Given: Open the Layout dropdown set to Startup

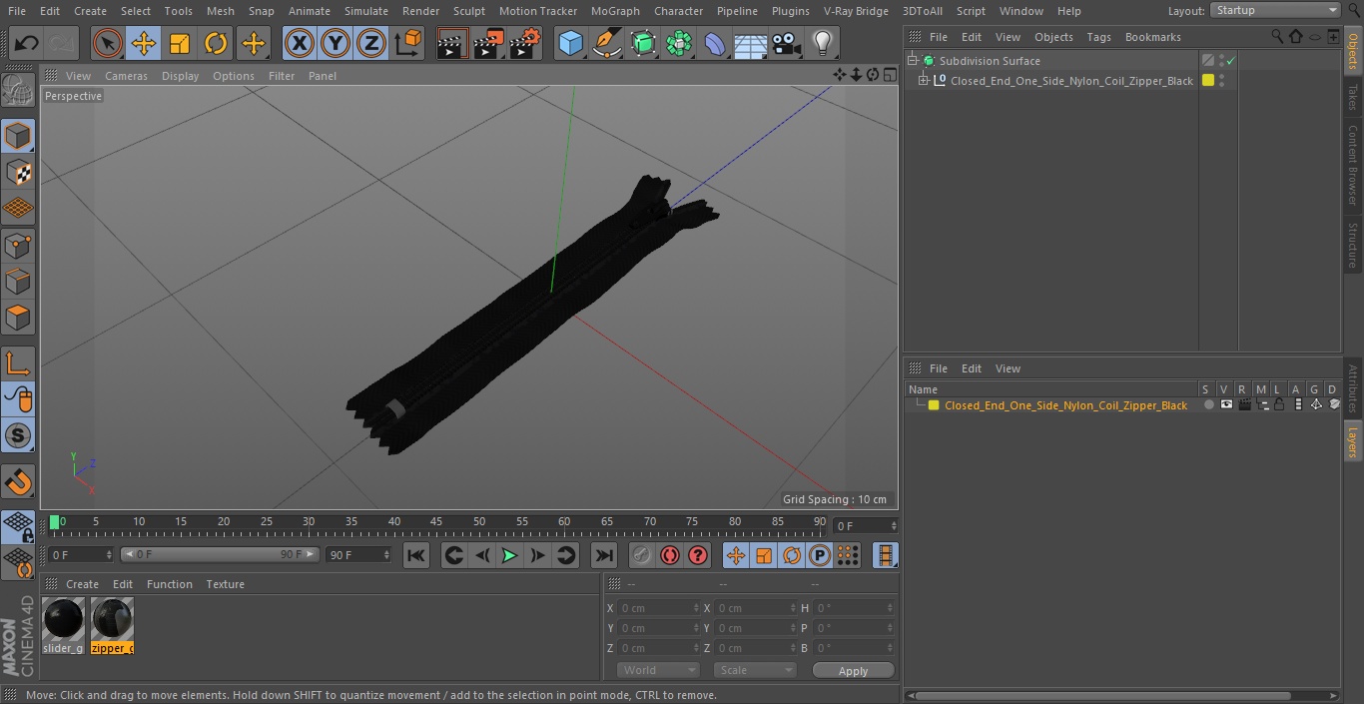Looking at the screenshot, I should click(x=1275, y=10).
